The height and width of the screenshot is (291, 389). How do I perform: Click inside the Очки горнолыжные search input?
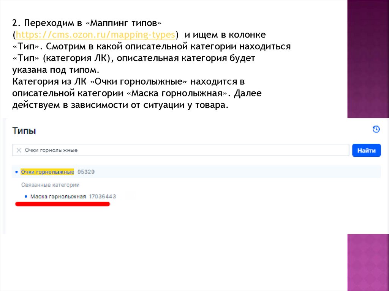[182, 150]
